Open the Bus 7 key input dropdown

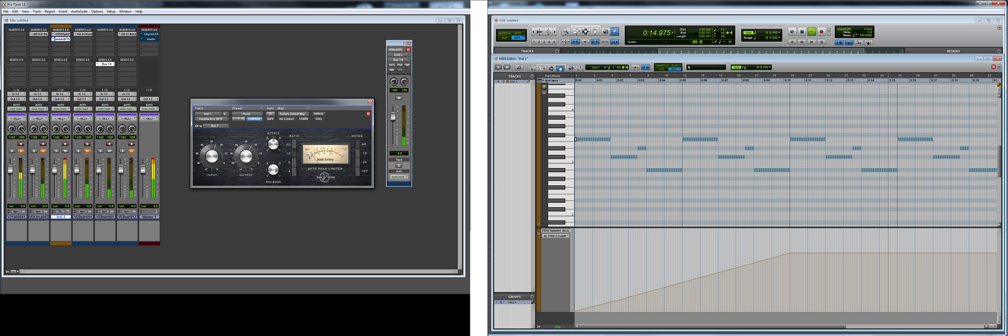(x=216, y=126)
